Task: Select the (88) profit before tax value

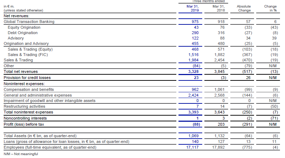Action: tap(196, 125)
